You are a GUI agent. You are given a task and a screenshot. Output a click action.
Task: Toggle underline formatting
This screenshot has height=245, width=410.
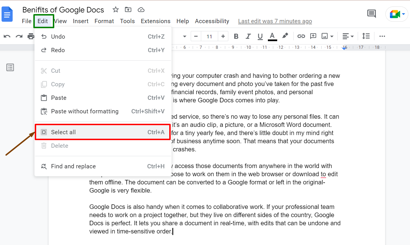click(x=260, y=36)
